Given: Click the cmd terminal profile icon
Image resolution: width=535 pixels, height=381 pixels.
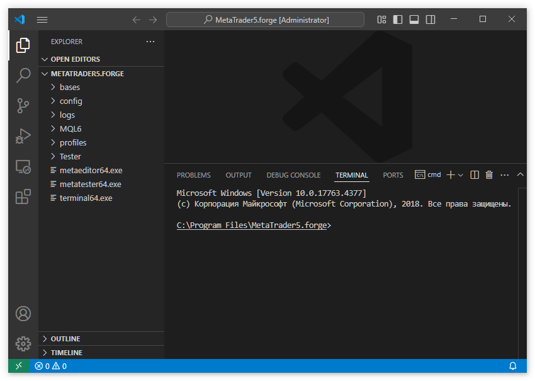Looking at the screenshot, I should pyautogui.click(x=420, y=175).
